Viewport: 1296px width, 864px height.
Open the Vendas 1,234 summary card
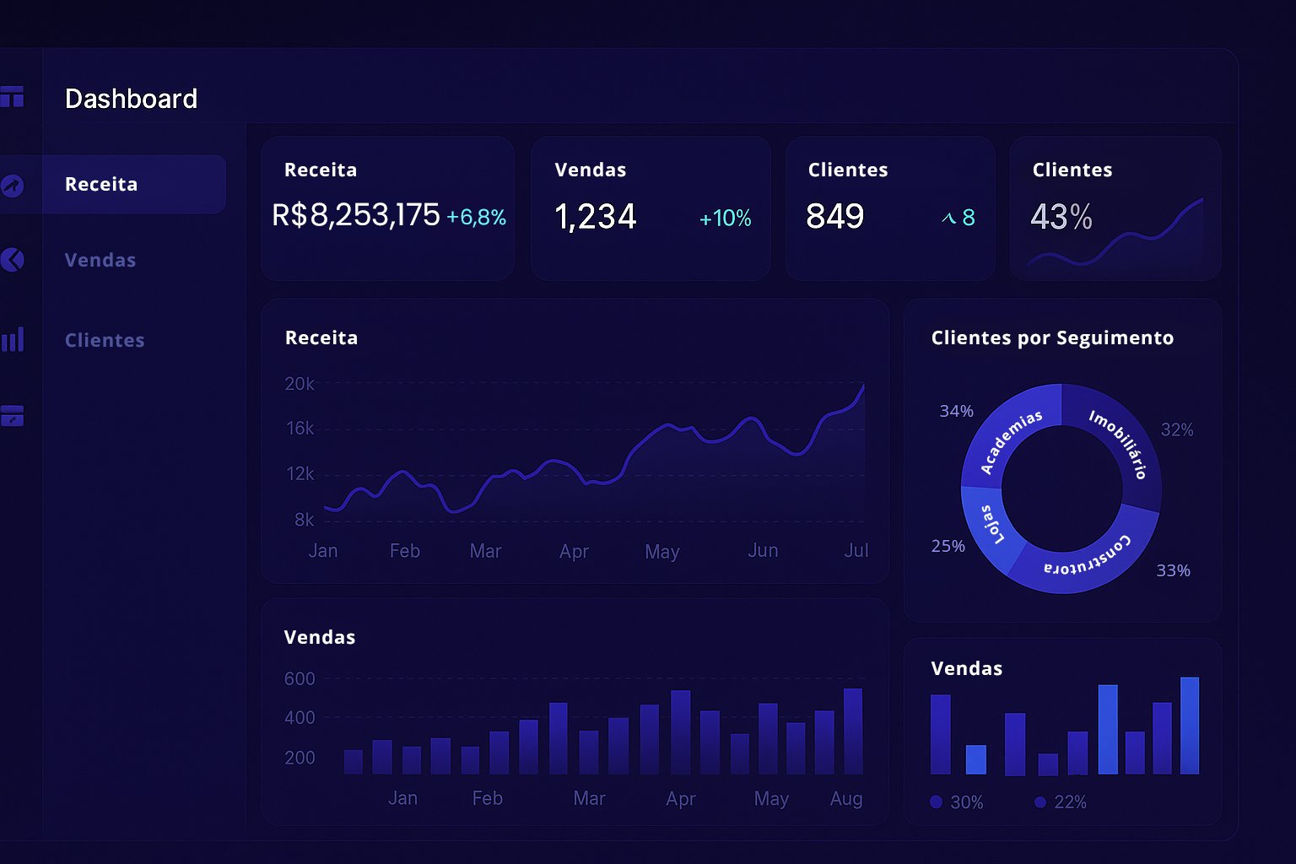tap(650, 208)
